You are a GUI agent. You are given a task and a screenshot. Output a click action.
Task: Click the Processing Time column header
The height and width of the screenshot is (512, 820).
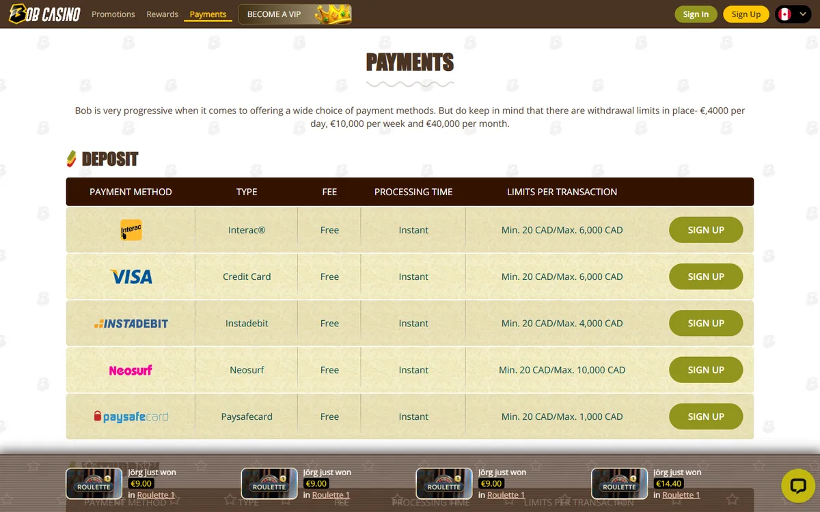click(x=413, y=192)
